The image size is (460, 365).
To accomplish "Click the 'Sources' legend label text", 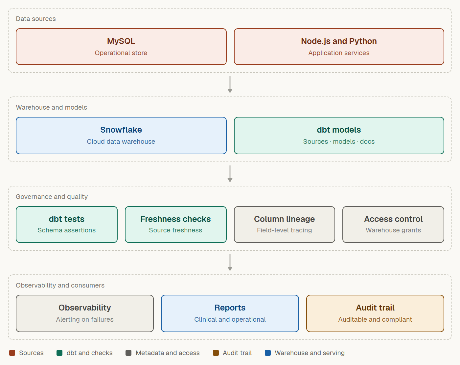I will coord(31,353).
